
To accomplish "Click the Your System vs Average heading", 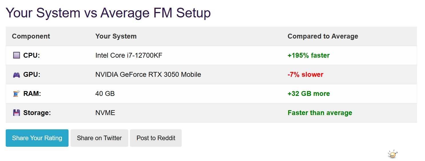I will [108, 13].
